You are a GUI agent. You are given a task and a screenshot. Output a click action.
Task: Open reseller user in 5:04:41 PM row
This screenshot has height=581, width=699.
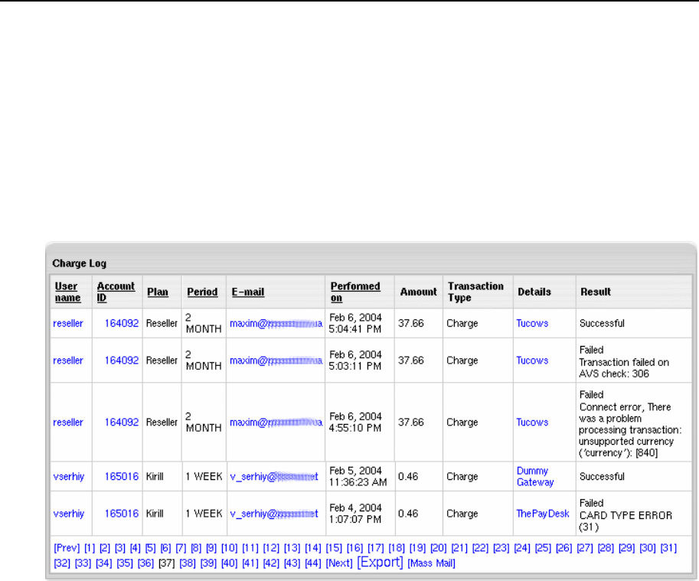pyautogui.click(x=68, y=324)
